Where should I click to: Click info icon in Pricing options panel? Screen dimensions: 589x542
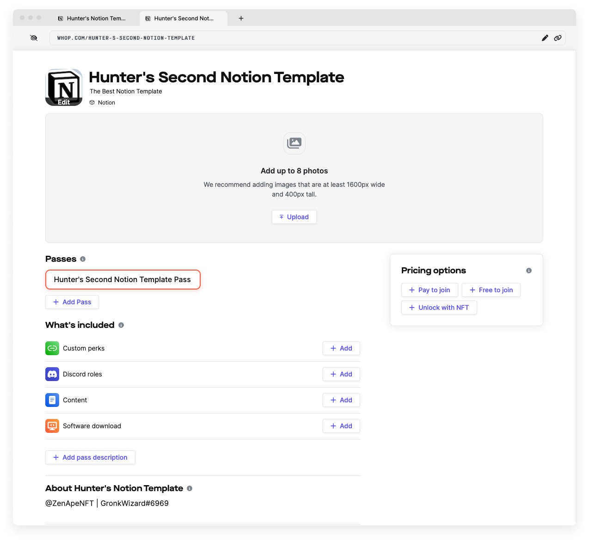528,271
